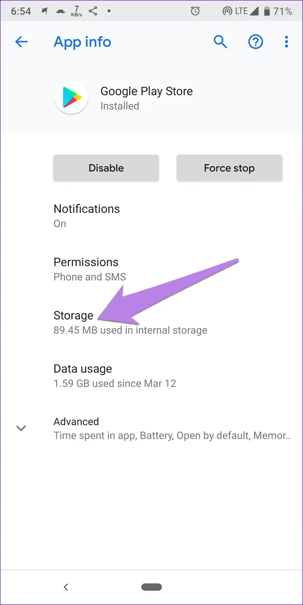Tap the home pill navigation button
The width and height of the screenshot is (303, 605).
click(151, 587)
